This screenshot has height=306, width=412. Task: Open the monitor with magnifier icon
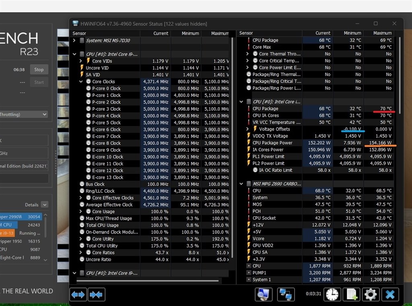(264, 294)
